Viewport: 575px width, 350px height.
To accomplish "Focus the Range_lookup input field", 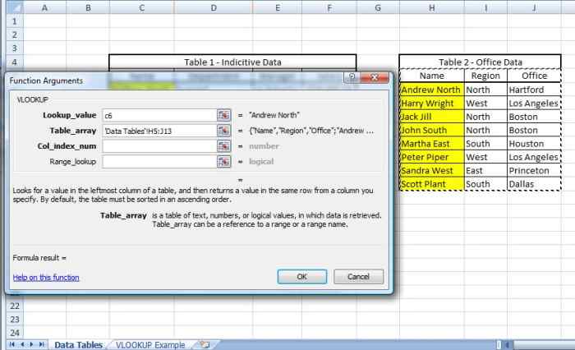I will tap(159, 161).
